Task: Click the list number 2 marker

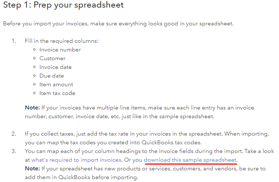Action: 14,134
